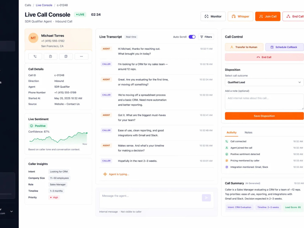
Task: Click the Positive sentiment smiley icon
Action: (x=31, y=126)
